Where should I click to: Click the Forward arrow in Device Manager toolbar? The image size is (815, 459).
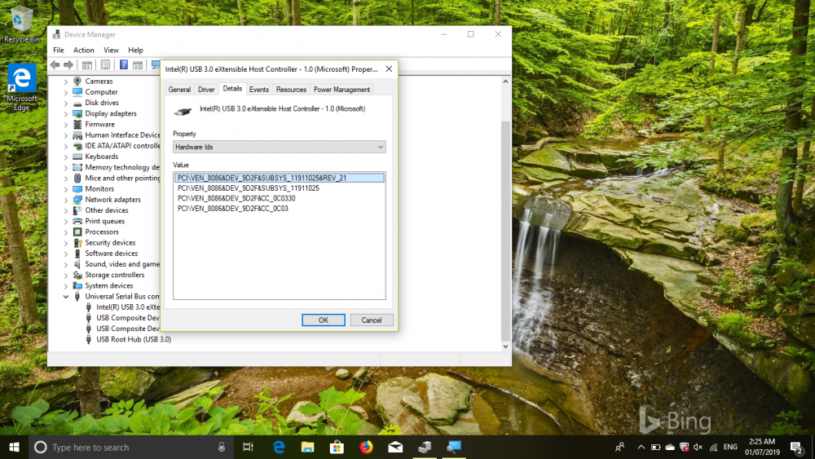point(68,65)
